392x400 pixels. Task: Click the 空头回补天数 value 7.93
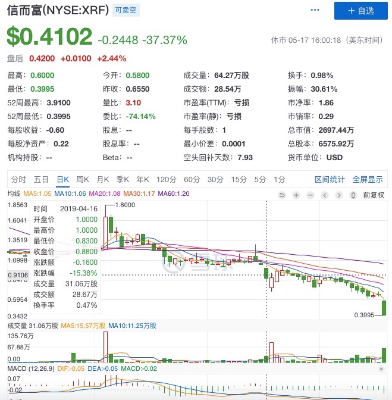pyautogui.click(x=245, y=158)
